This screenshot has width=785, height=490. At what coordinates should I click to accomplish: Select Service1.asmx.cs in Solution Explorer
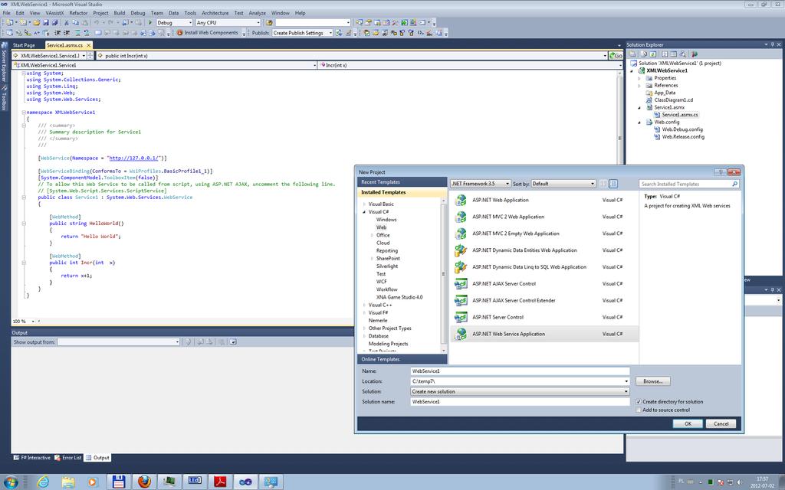(x=679, y=115)
